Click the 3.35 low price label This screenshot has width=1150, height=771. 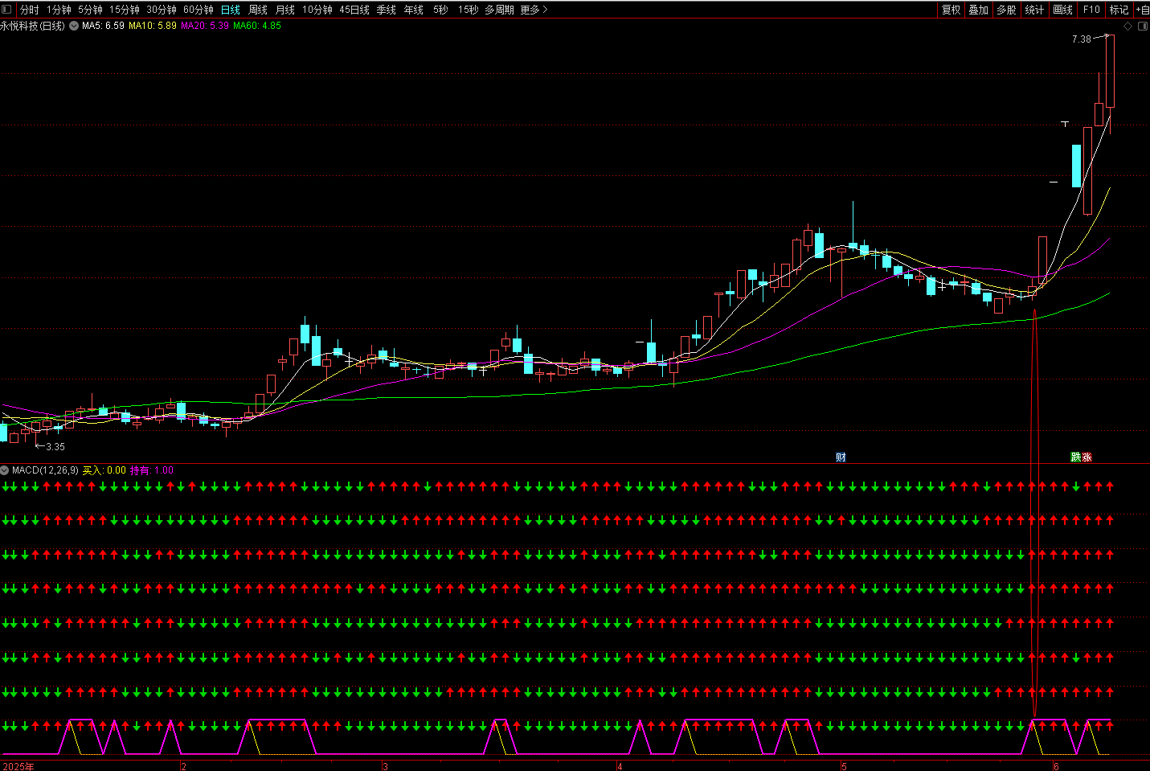pyautogui.click(x=55, y=447)
